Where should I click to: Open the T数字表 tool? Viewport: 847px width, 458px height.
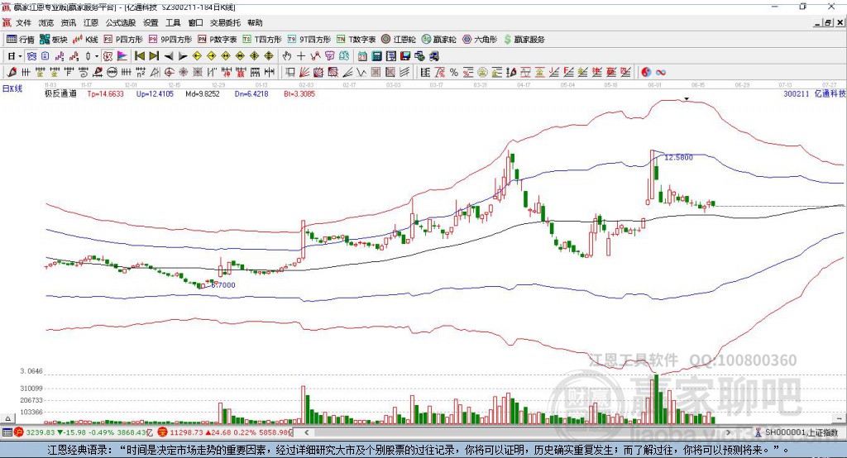[356, 40]
